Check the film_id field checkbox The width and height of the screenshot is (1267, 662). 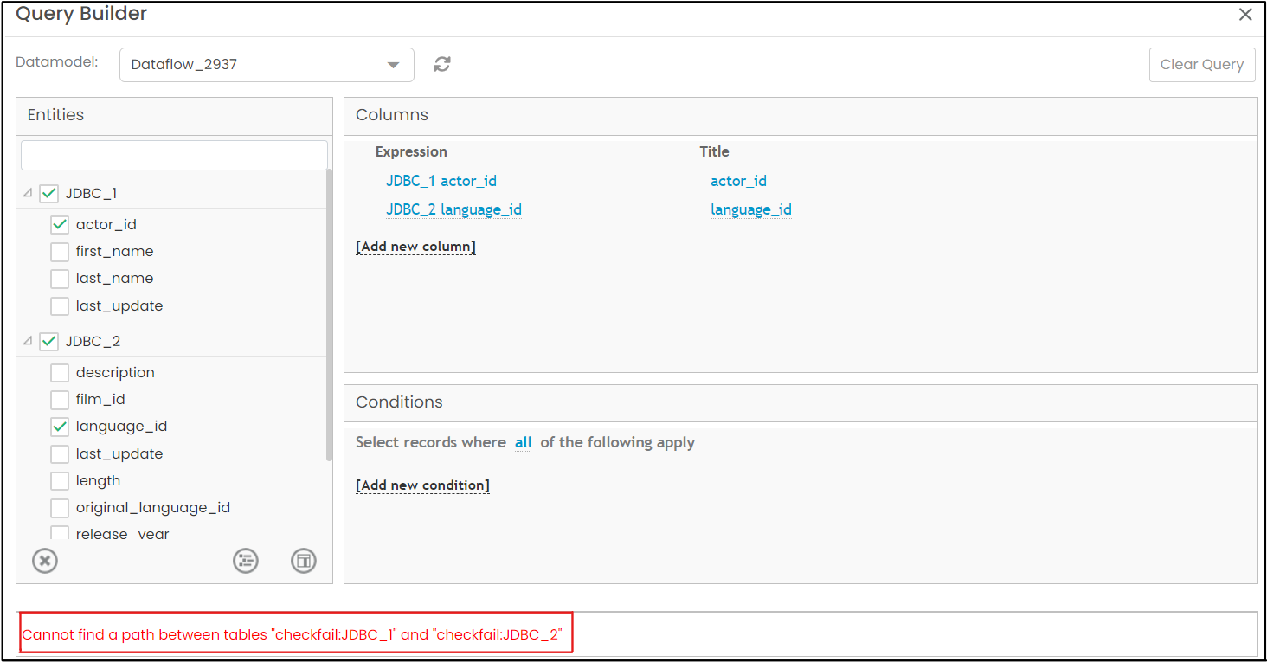(x=60, y=400)
